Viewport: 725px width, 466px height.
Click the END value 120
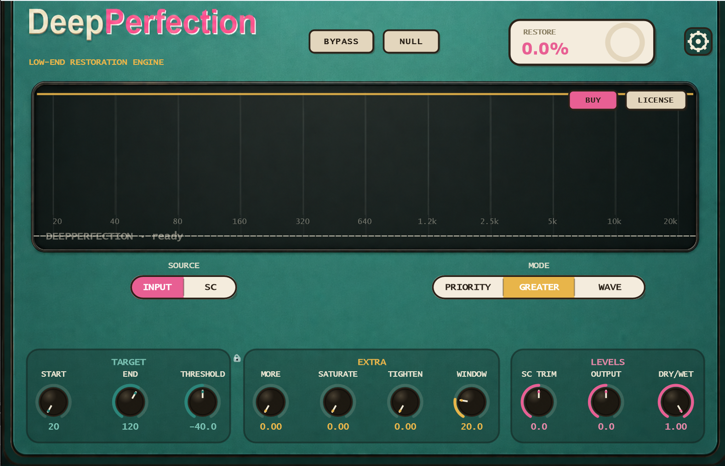(130, 426)
